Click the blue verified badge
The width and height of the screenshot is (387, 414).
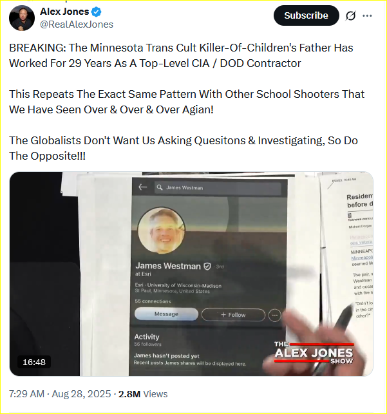tap(97, 12)
